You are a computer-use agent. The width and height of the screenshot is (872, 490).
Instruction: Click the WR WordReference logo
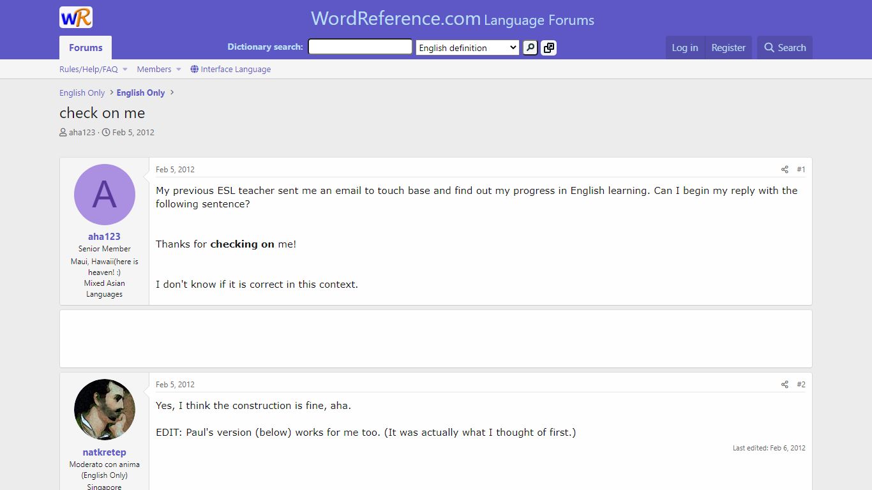click(x=76, y=17)
